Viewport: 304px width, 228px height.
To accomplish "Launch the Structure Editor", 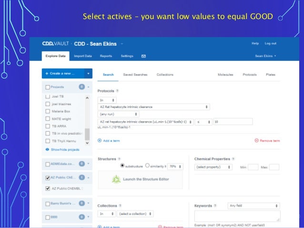I will coord(141,179).
